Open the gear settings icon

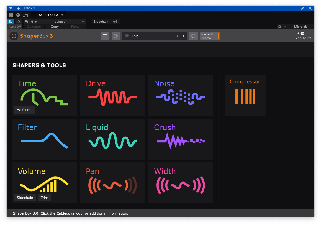point(279,27)
